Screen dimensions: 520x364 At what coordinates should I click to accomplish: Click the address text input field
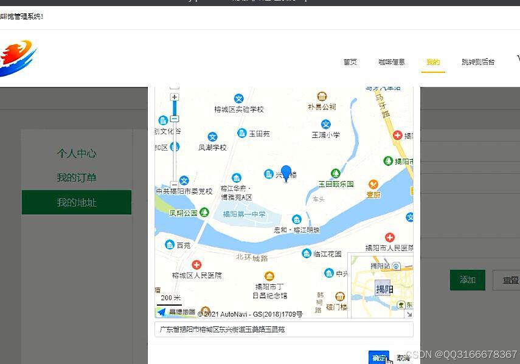[284, 329]
